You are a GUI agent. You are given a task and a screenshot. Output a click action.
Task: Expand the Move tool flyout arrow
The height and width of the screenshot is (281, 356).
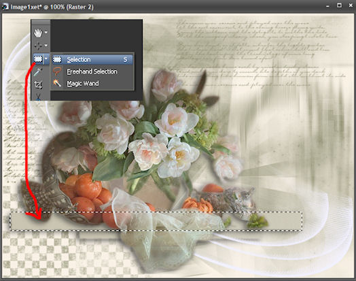[46, 46]
